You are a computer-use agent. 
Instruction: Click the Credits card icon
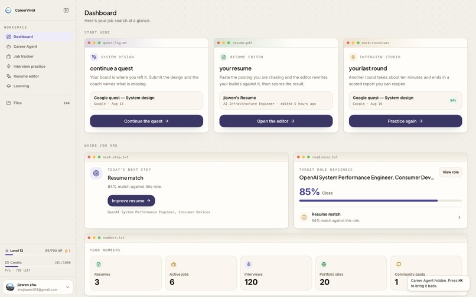click(7, 263)
